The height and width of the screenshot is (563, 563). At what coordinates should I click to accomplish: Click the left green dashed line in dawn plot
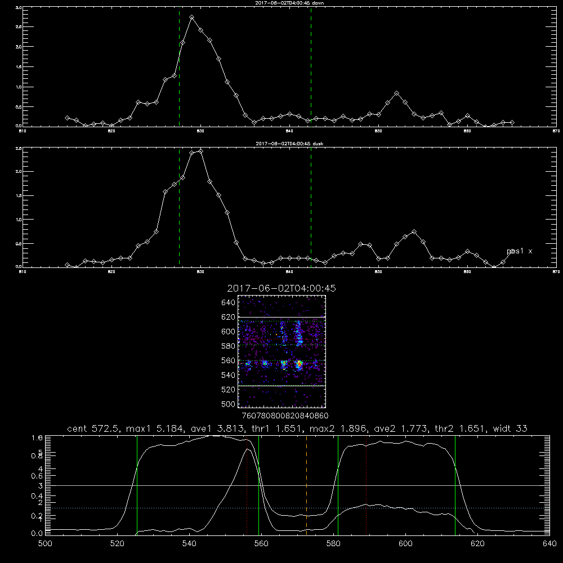click(x=179, y=67)
